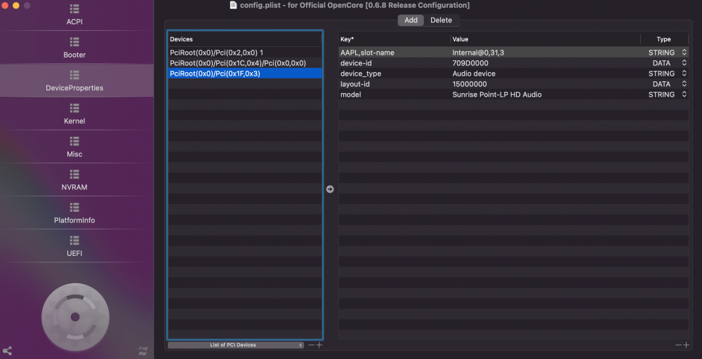This screenshot has width=702, height=359.
Task: Click the round arrow button between panes
Action: 330,189
